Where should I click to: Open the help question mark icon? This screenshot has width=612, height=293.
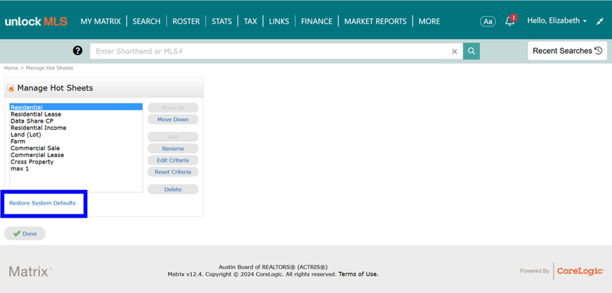click(x=77, y=51)
